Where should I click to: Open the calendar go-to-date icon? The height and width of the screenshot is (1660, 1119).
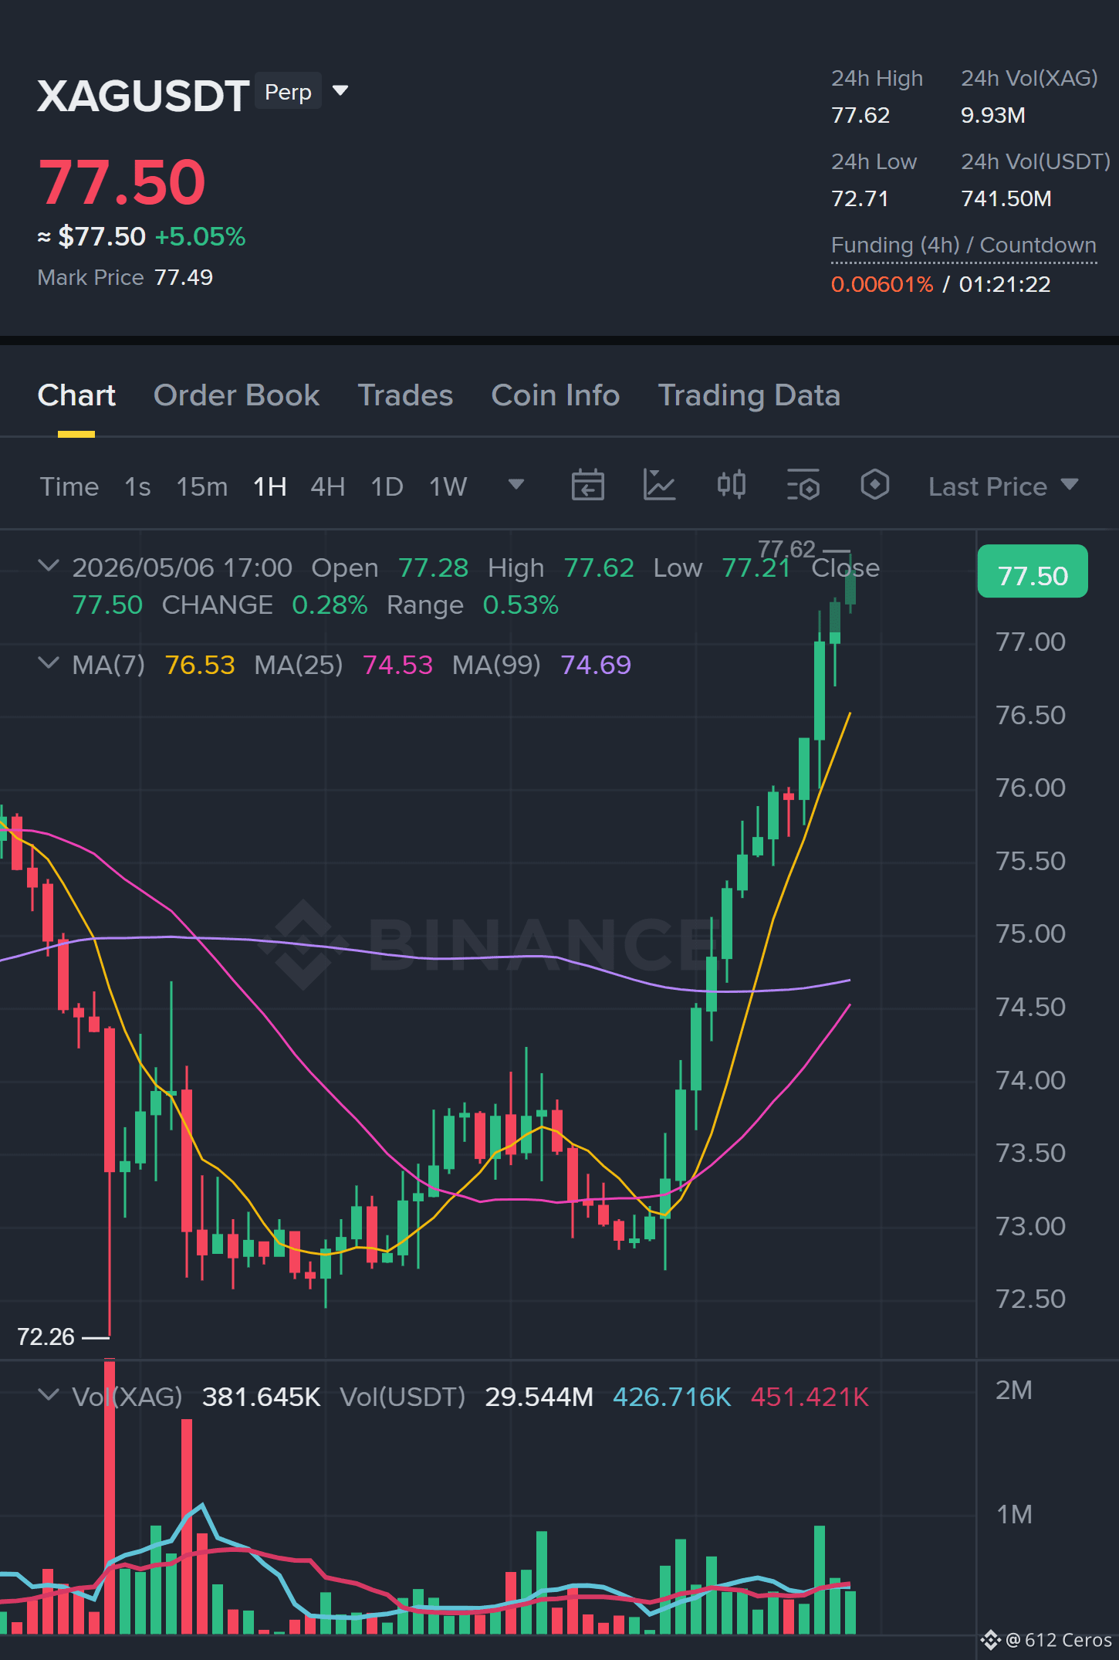(587, 486)
